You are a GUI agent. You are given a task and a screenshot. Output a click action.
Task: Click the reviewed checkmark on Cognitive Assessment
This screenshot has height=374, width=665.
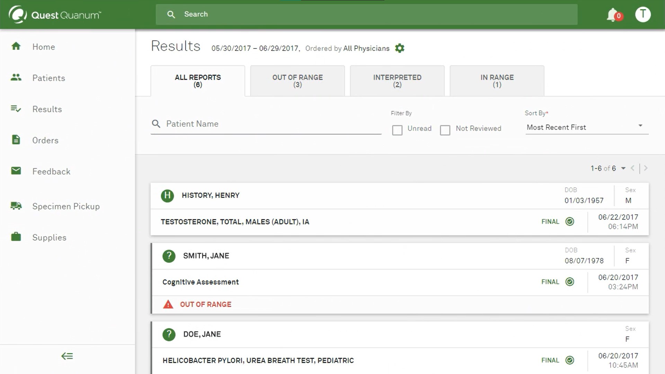point(570,282)
